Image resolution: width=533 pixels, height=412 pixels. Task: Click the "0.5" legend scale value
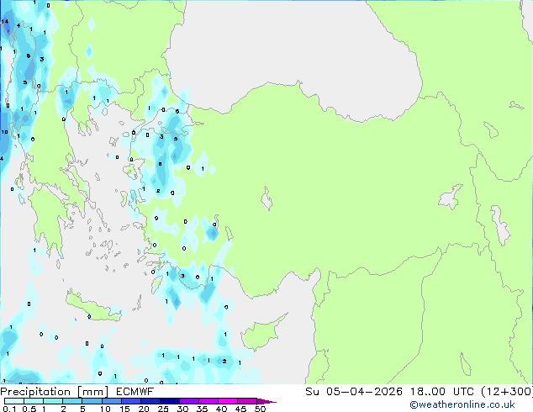click(x=29, y=409)
